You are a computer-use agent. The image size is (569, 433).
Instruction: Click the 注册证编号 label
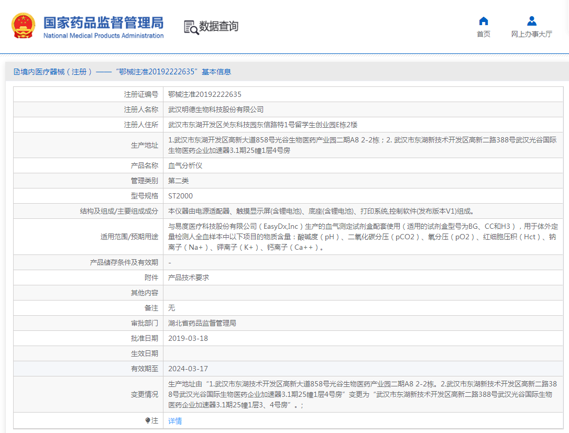[x=141, y=94]
